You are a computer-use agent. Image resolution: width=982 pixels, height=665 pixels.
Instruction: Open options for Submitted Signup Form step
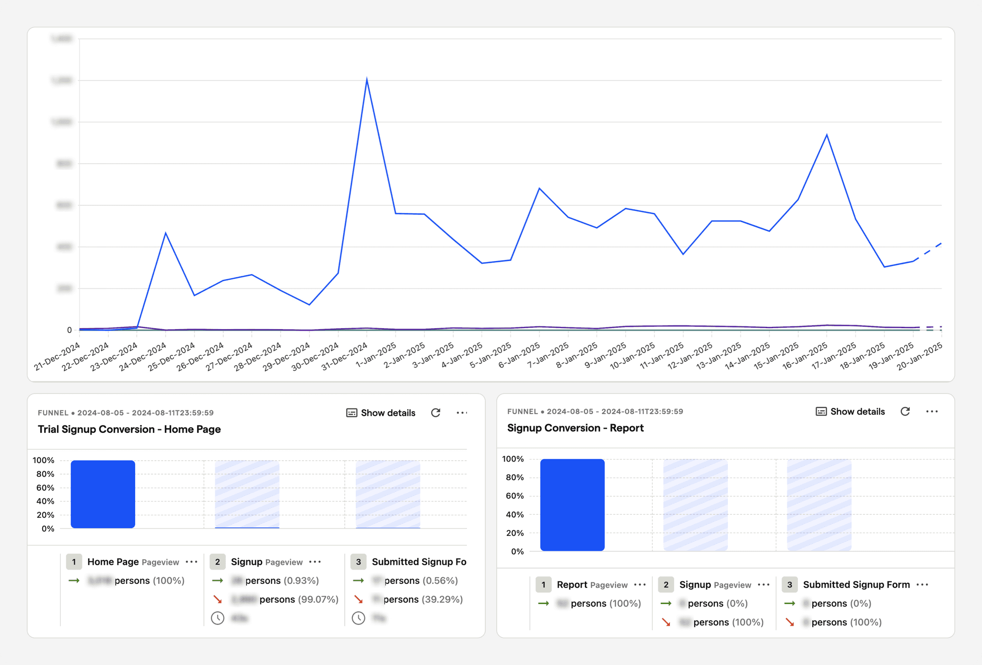(x=922, y=584)
